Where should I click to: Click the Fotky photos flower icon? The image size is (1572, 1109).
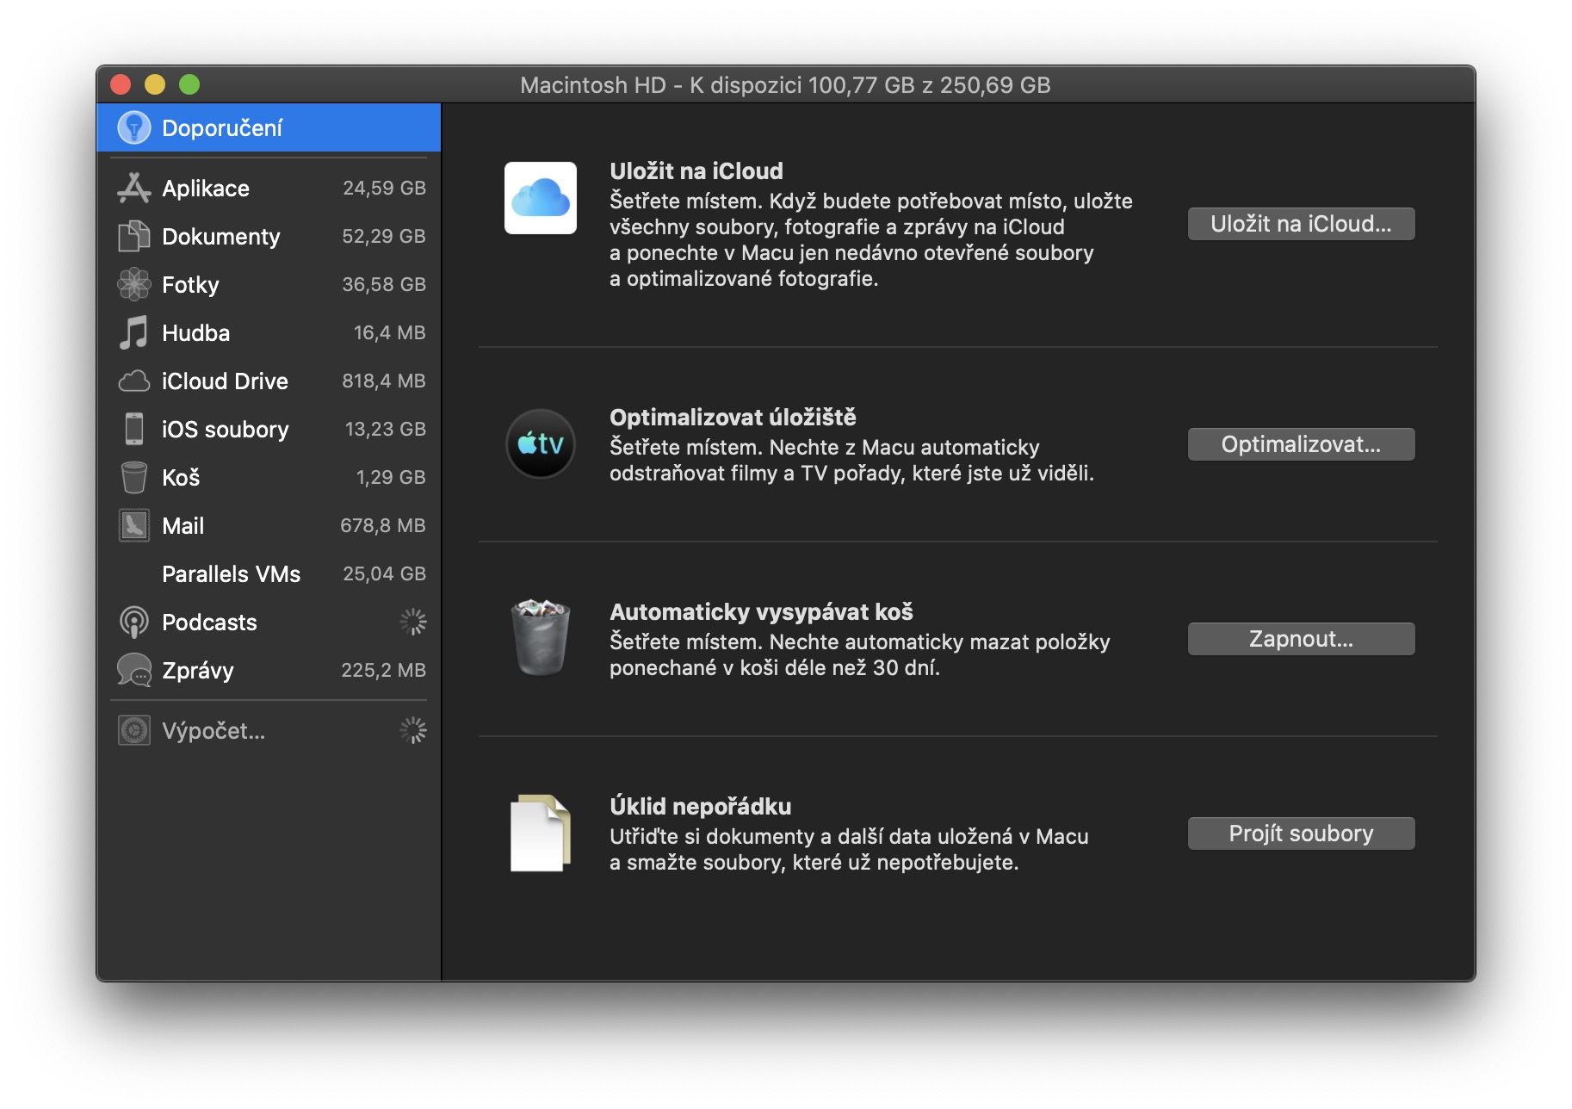coord(133,284)
